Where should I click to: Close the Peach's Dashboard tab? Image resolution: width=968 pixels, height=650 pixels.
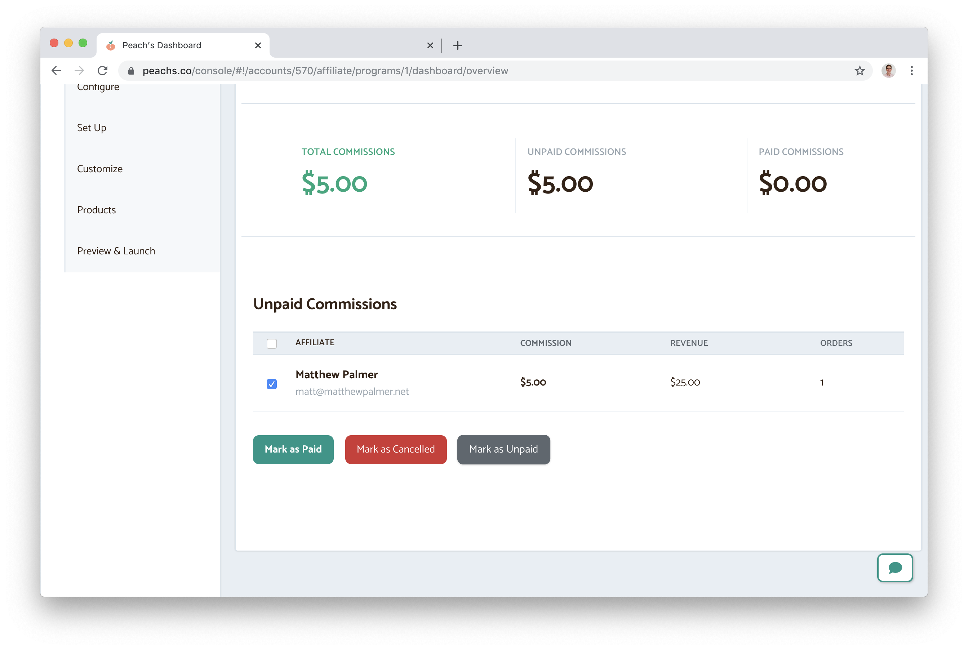click(x=258, y=45)
